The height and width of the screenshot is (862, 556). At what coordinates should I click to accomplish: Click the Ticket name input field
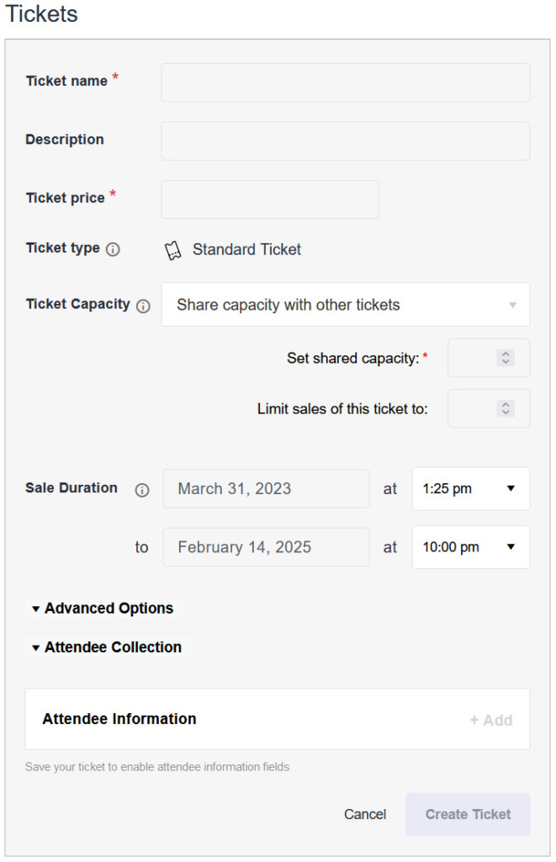click(345, 82)
